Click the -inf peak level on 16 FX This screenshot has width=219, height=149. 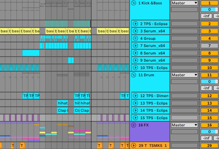tap(206, 138)
